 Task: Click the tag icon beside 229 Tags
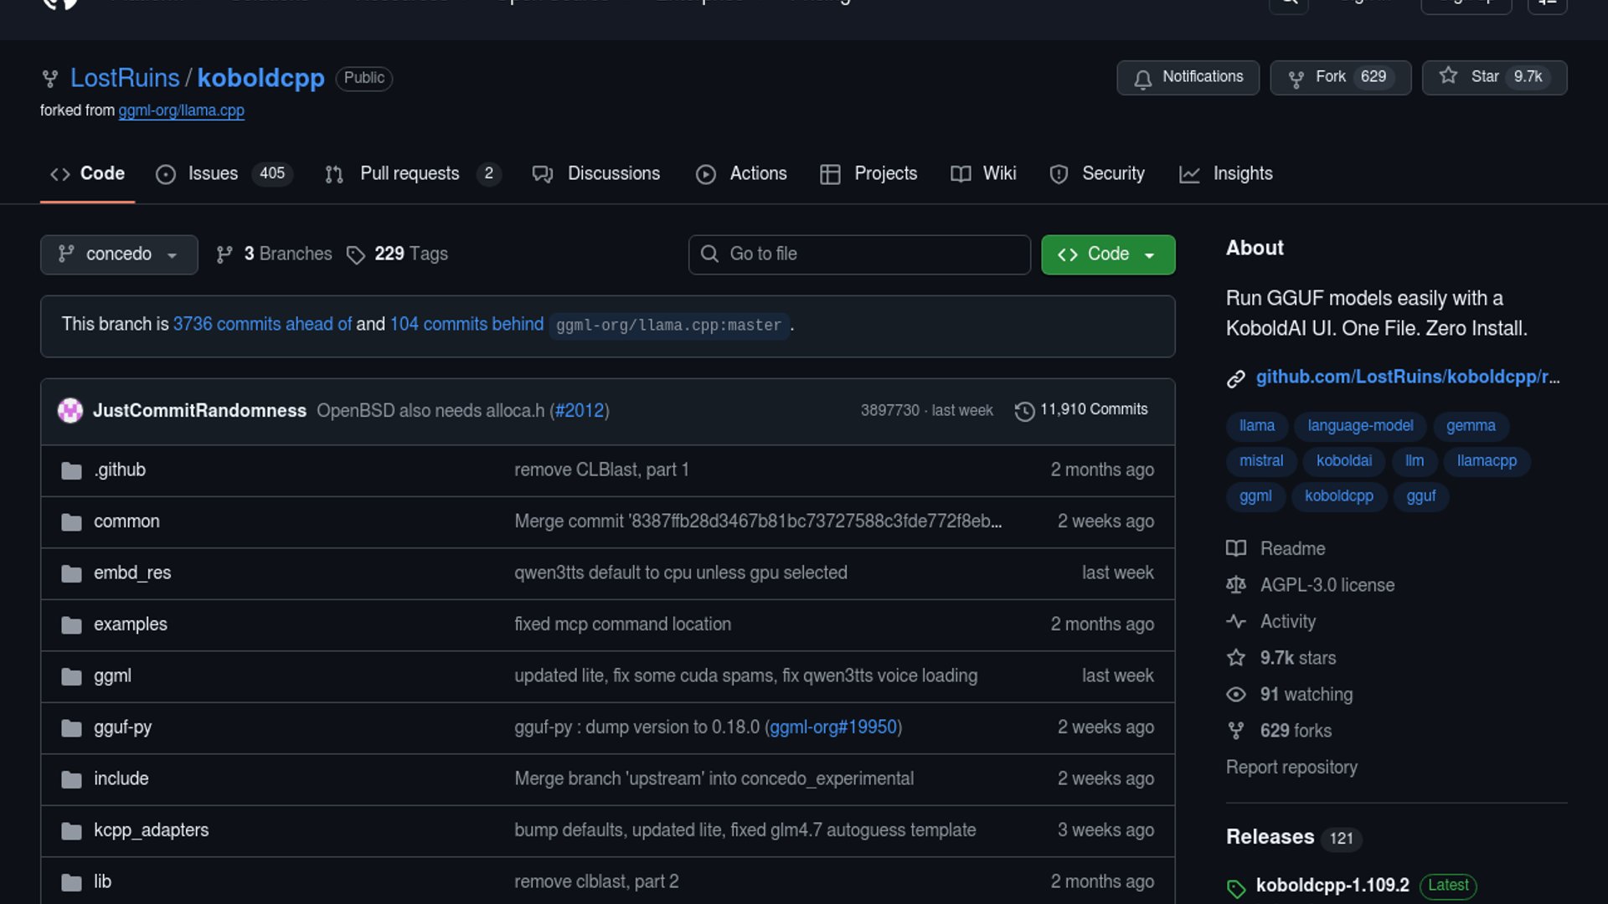coord(356,254)
